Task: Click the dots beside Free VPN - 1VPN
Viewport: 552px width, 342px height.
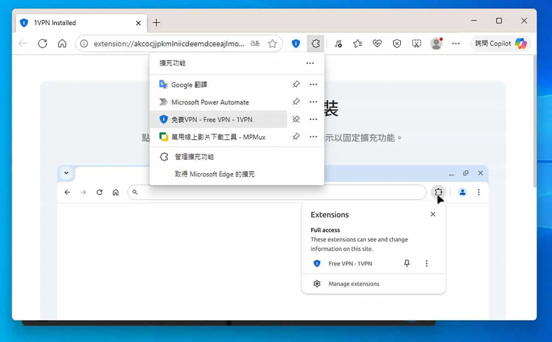Action: click(426, 264)
